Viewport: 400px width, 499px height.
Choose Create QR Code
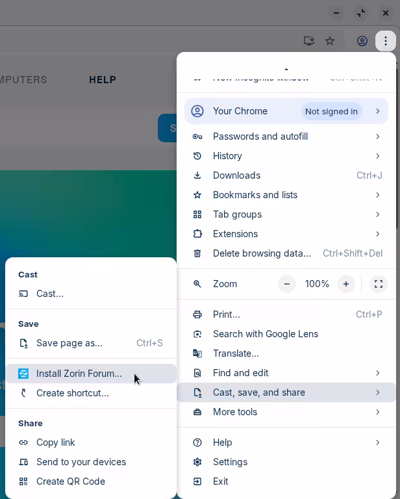70,481
